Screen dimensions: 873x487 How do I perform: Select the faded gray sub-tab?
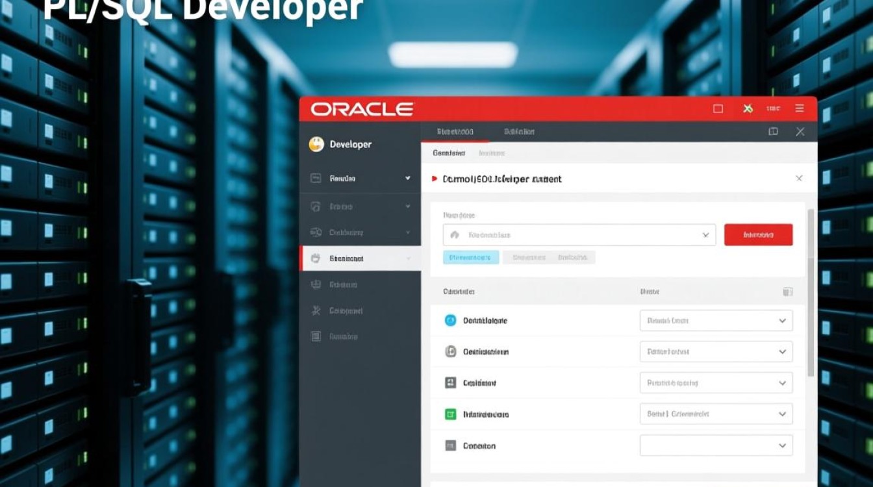tap(492, 153)
